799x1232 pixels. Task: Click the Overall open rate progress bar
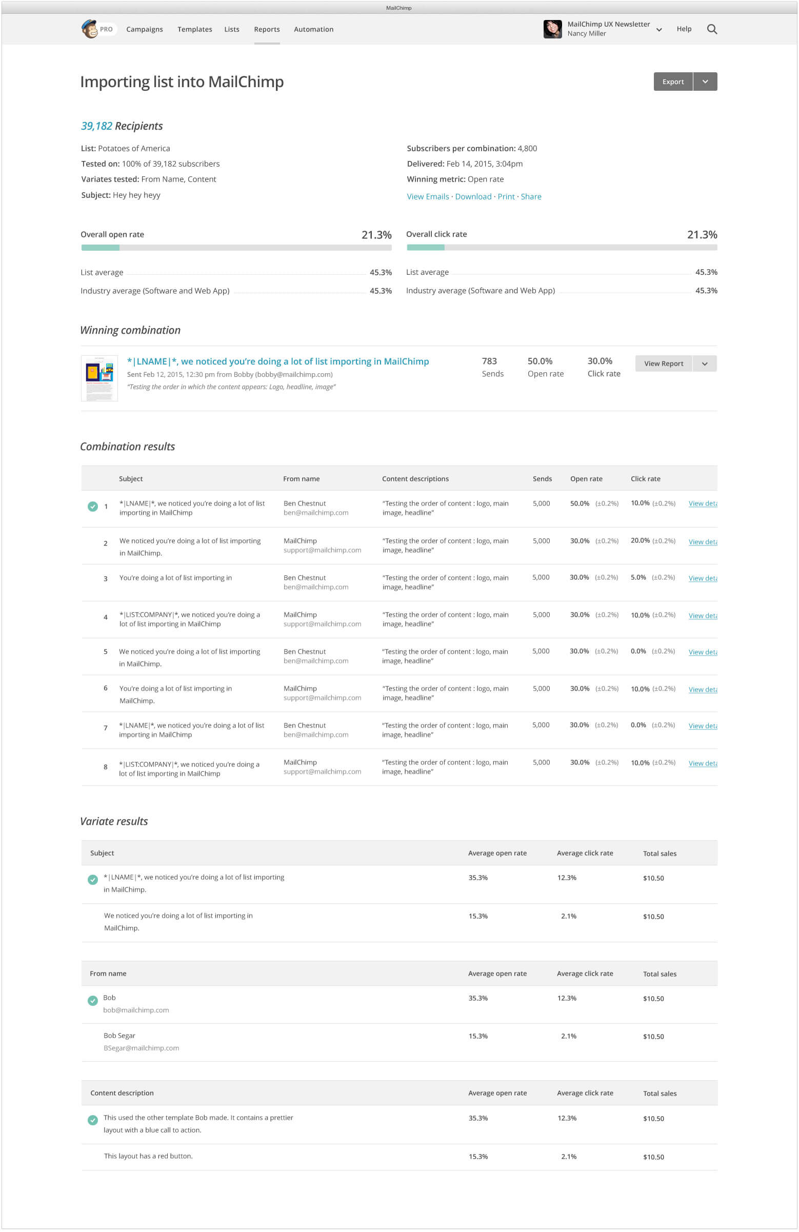(236, 248)
